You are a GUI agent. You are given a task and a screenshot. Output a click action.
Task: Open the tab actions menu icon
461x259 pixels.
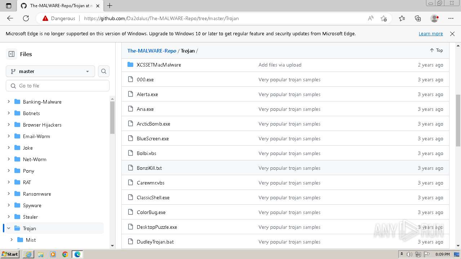coord(9,6)
